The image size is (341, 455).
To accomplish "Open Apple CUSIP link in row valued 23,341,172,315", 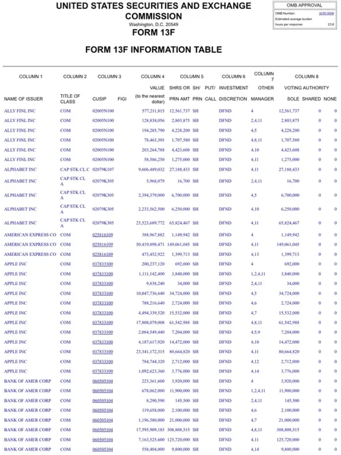I will coord(103,352).
